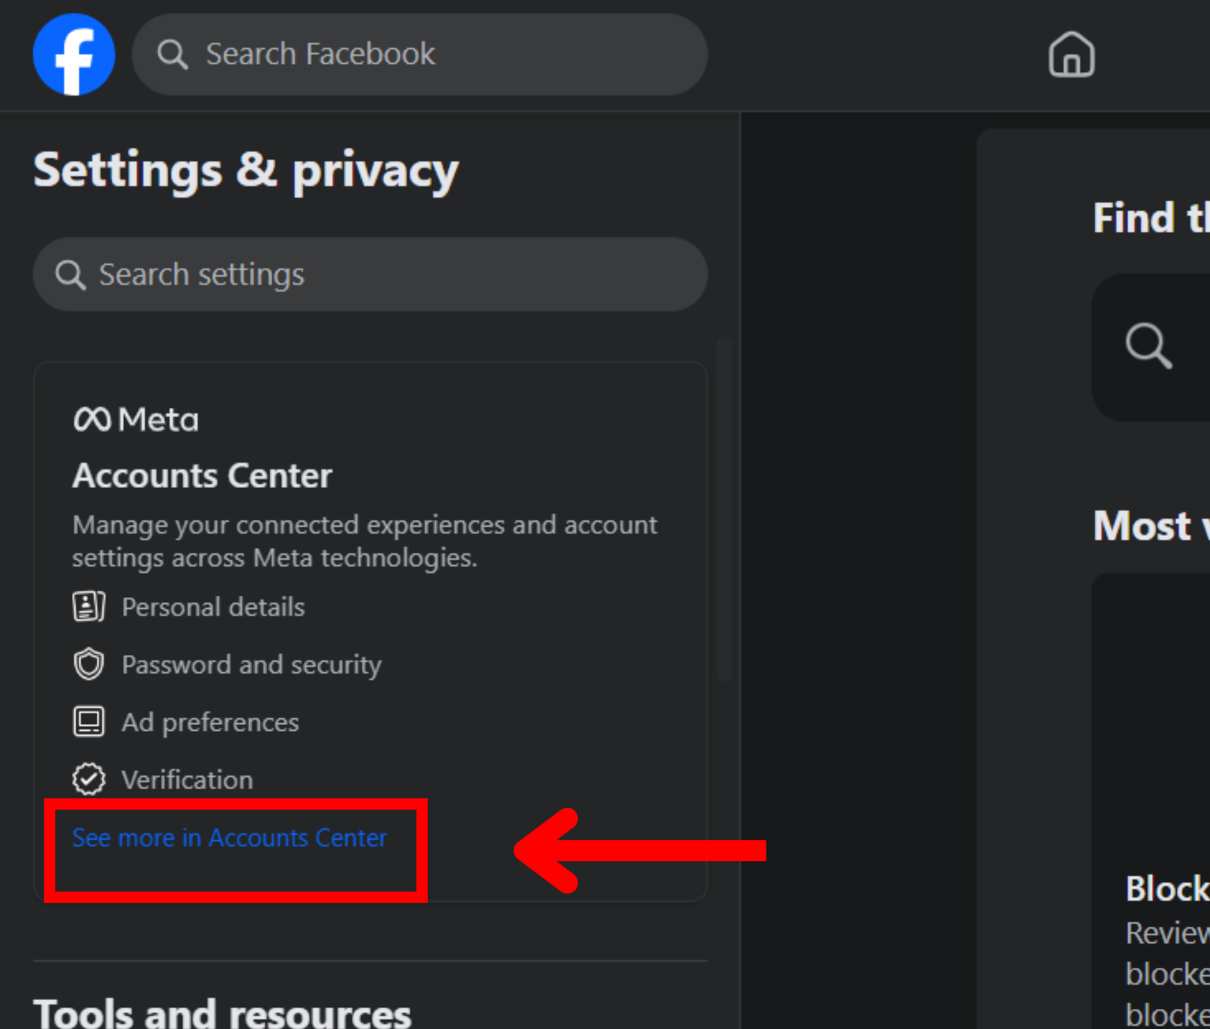
Task: Open the Accounts Center section
Action: point(202,476)
